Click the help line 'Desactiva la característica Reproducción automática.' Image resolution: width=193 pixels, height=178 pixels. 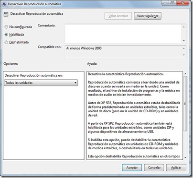[x=126, y=74]
